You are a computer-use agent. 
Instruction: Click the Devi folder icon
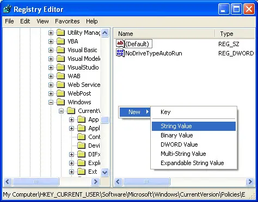pyautogui.click(x=82, y=146)
